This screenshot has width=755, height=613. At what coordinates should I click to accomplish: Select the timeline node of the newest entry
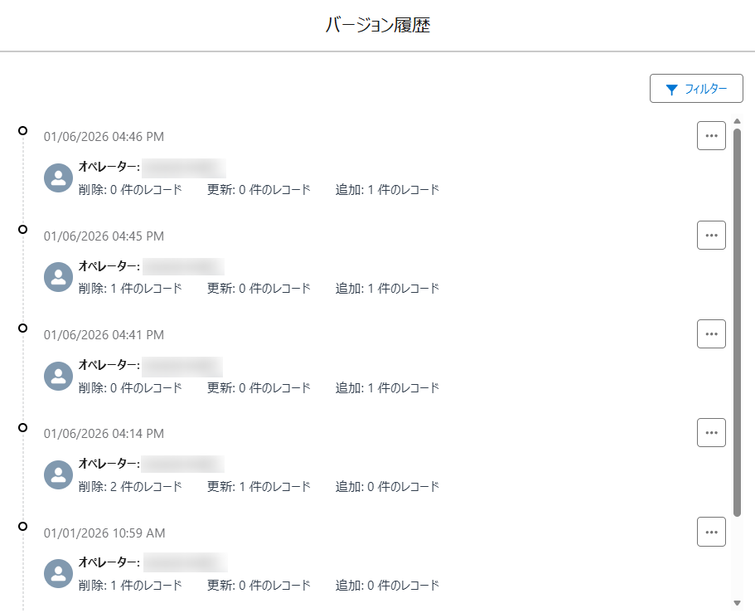click(22, 129)
